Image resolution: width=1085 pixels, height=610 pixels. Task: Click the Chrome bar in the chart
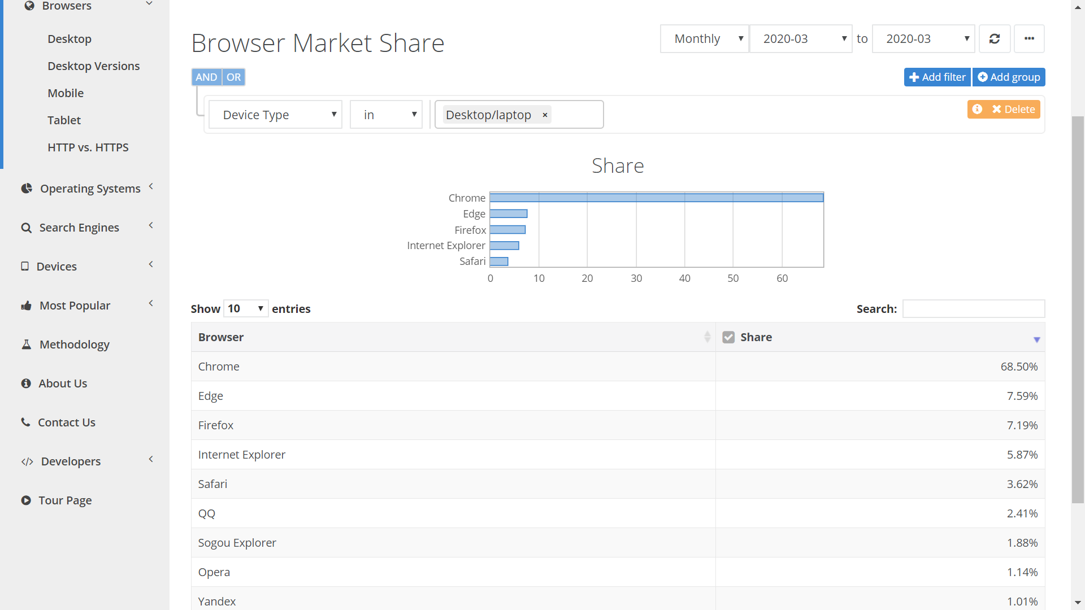(657, 198)
